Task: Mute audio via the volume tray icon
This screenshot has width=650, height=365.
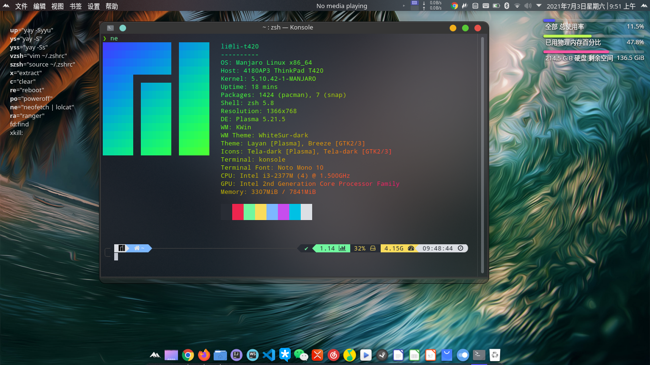Action: click(x=528, y=6)
